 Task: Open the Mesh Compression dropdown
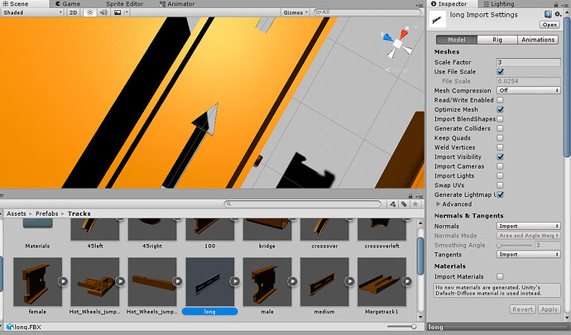[527, 90]
